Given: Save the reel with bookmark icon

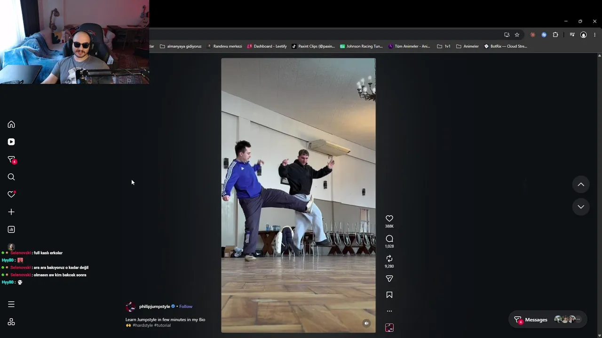Looking at the screenshot, I should [389, 295].
